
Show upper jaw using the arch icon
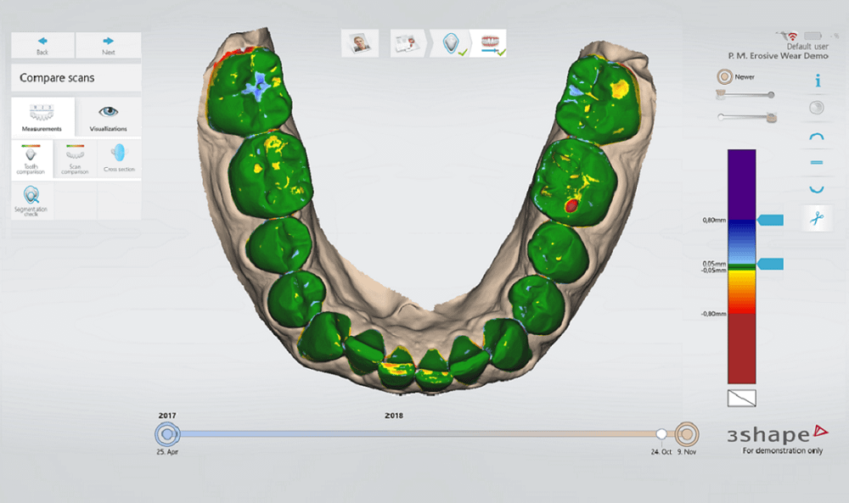[818, 136]
